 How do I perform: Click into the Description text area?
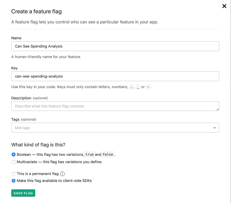pyautogui.click(x=115, y=106)
